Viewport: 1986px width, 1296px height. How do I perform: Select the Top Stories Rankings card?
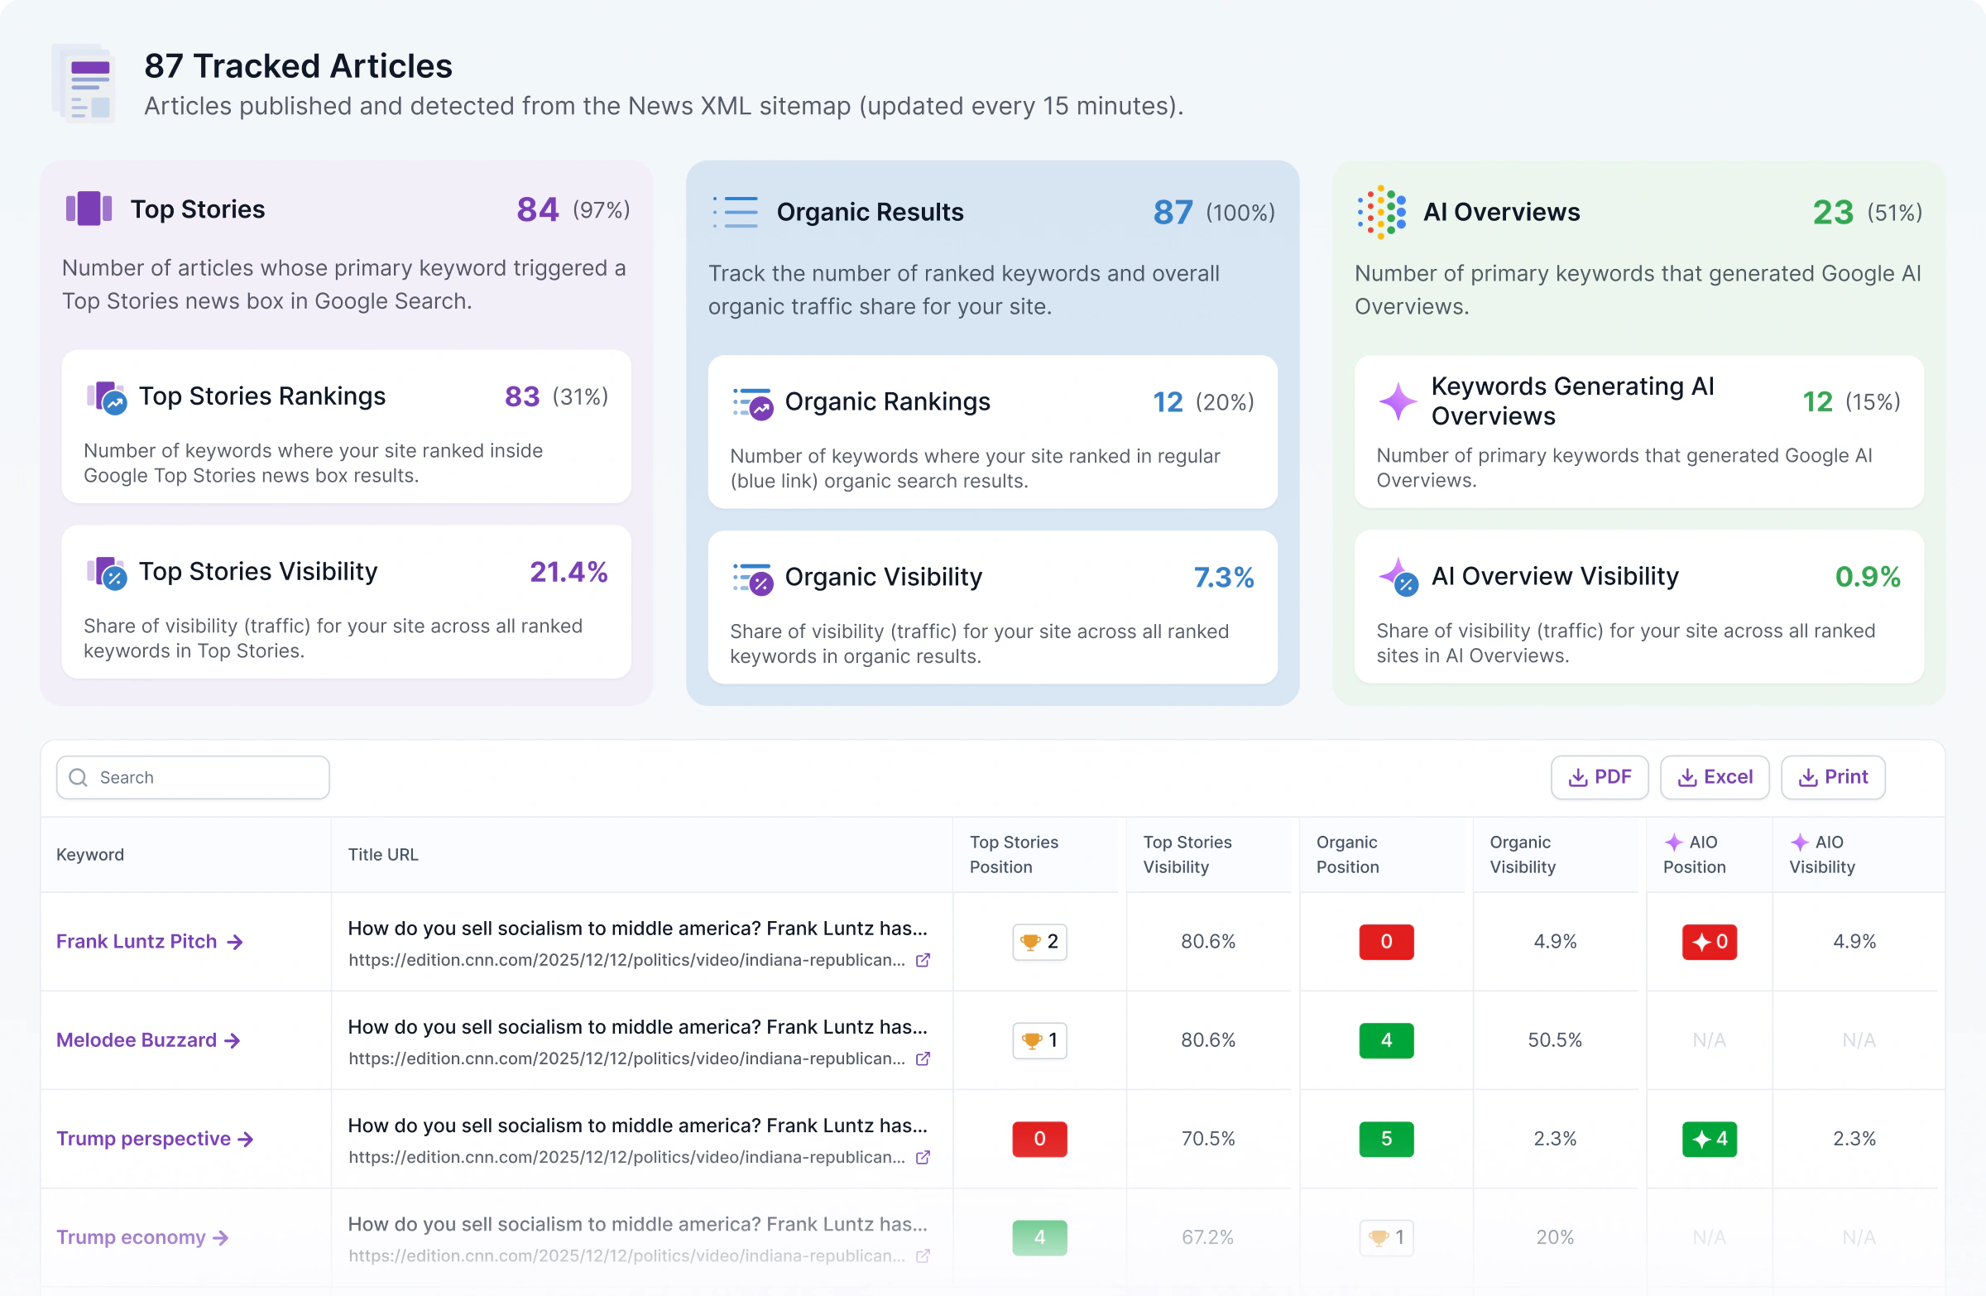(x=346, y=426)
